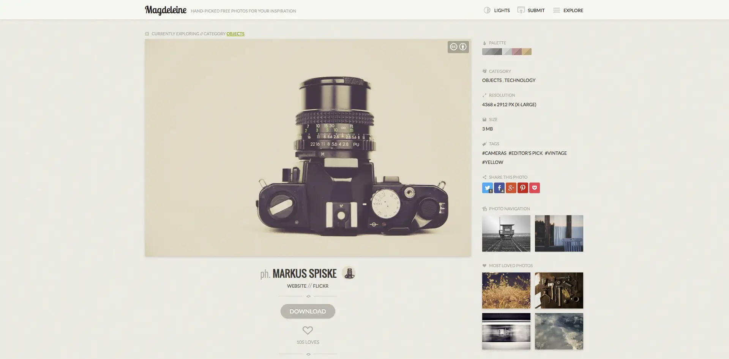Open the Submit page
The height and width of the screenshot is (359, 729).
pyautogui.click(x=531, y=10)
